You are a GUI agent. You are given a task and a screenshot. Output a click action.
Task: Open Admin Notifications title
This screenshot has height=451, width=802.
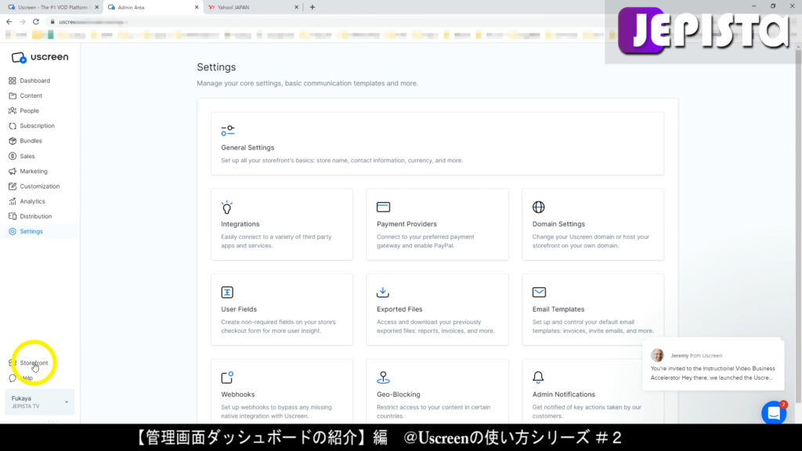pyautogui.click(x=564, y=395)
